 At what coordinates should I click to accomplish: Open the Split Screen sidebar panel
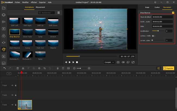(4, 63)
